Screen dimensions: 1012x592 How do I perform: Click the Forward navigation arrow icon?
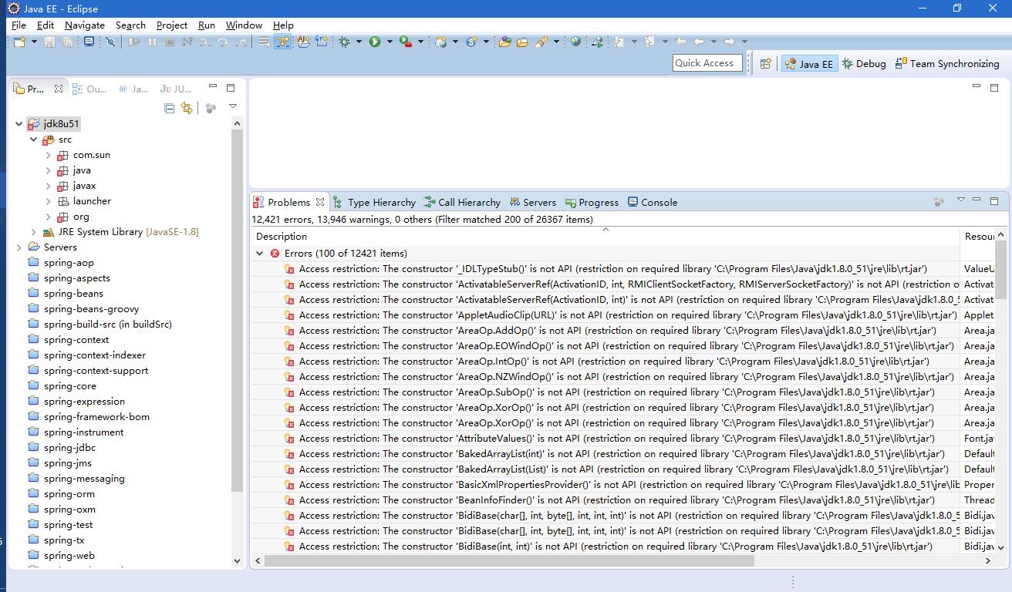click(729, 42)
